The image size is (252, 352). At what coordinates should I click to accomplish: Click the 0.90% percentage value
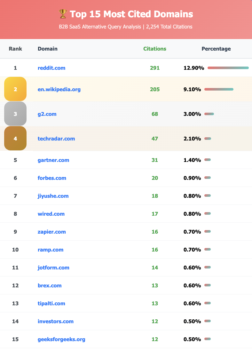tap(192, 178)
